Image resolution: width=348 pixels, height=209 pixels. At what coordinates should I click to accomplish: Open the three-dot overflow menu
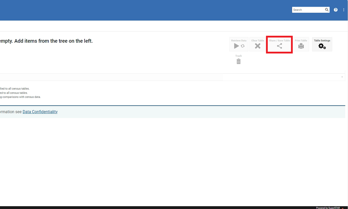343,10
